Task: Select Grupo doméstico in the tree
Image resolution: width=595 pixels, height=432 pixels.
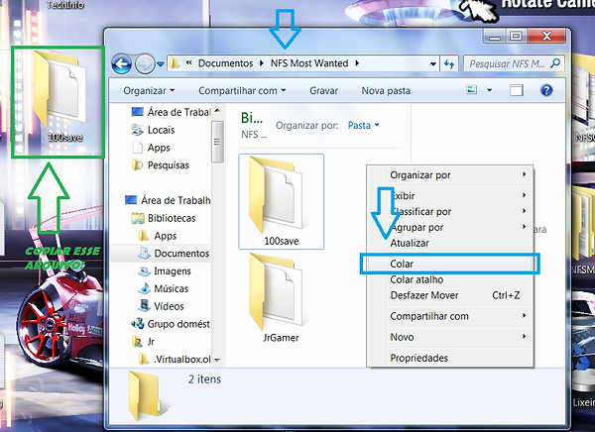Action: pyautogui.click(x=171, y=324)
